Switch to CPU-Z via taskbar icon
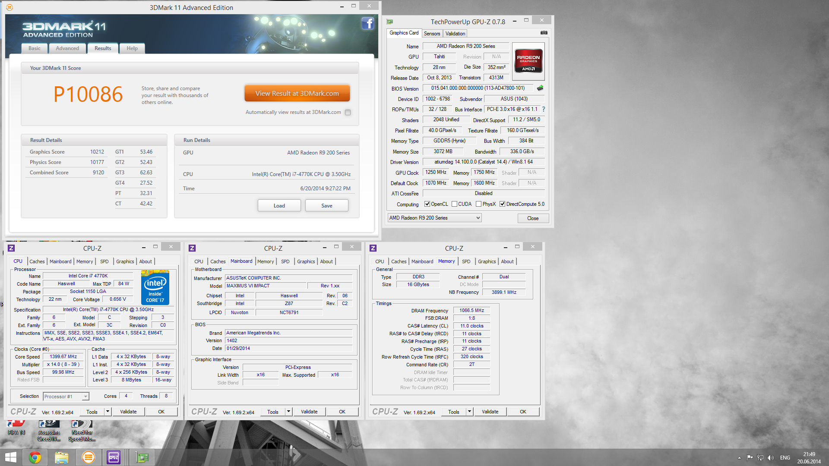The height and width of the screenshot is (466, 829). [x=114, y=457]
